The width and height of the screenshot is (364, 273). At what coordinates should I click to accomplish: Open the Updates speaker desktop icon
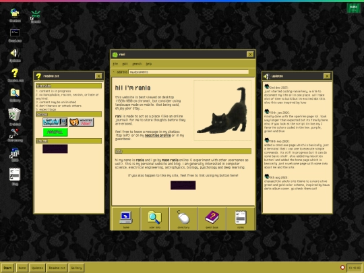(15, 53)
